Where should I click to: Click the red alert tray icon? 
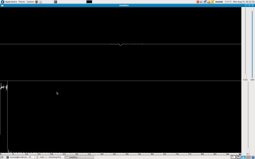[198, 2]
